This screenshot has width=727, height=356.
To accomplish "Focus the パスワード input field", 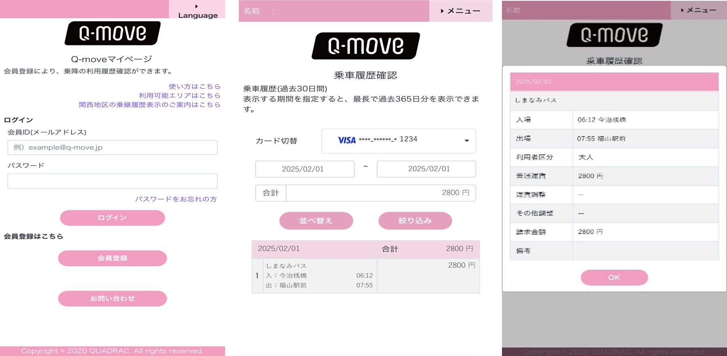I will (x=113, y=181).
